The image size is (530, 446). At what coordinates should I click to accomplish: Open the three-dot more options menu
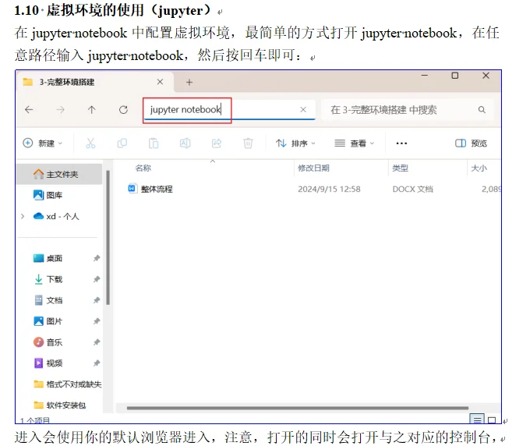coord(401,143)
